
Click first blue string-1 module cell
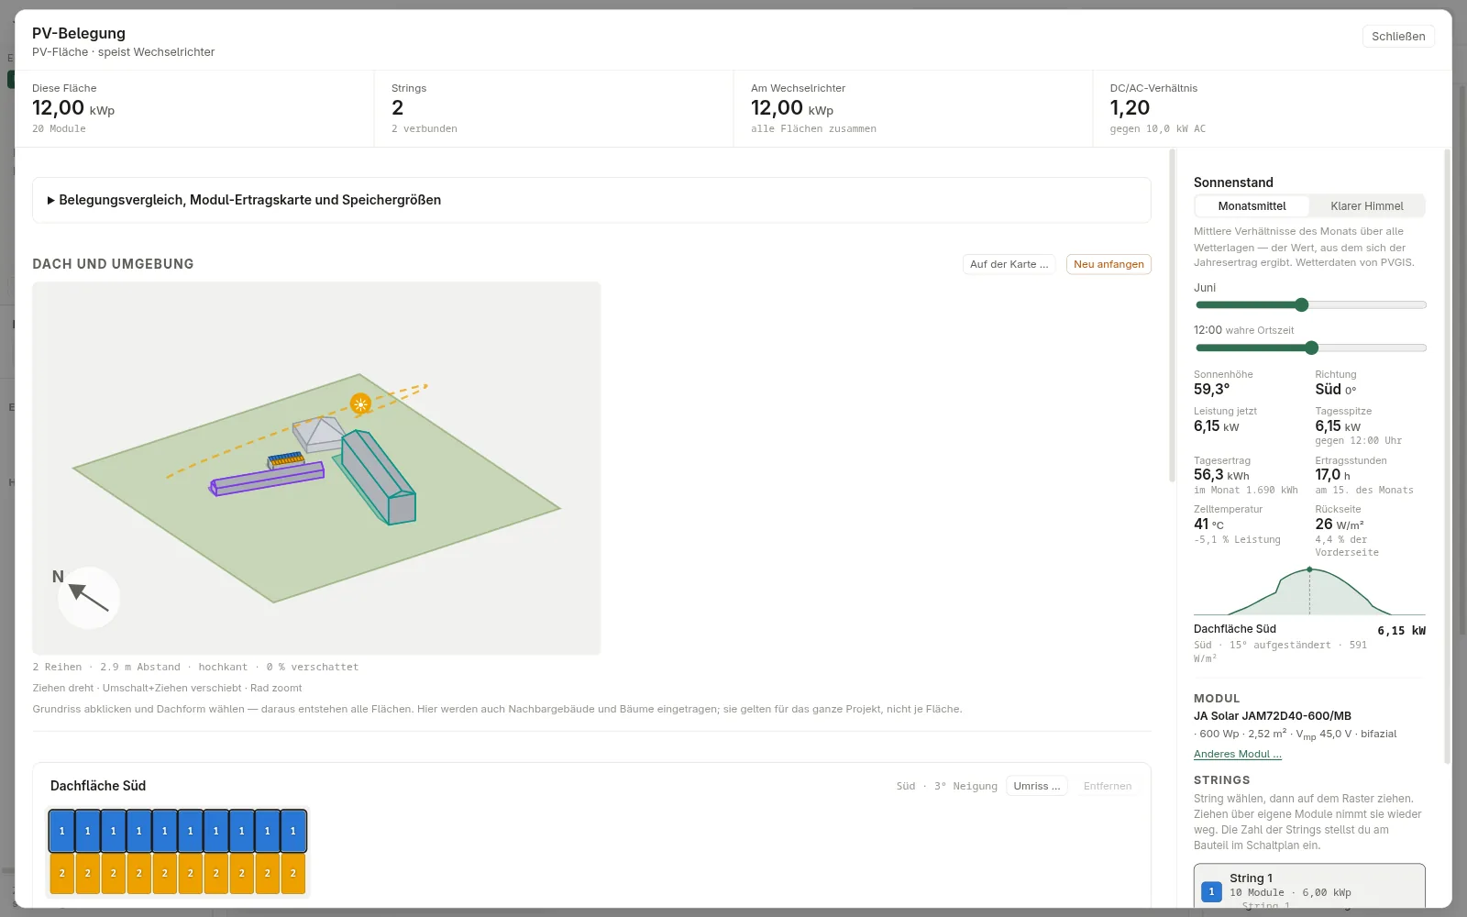pyautogui.click(x=62, y=831)
